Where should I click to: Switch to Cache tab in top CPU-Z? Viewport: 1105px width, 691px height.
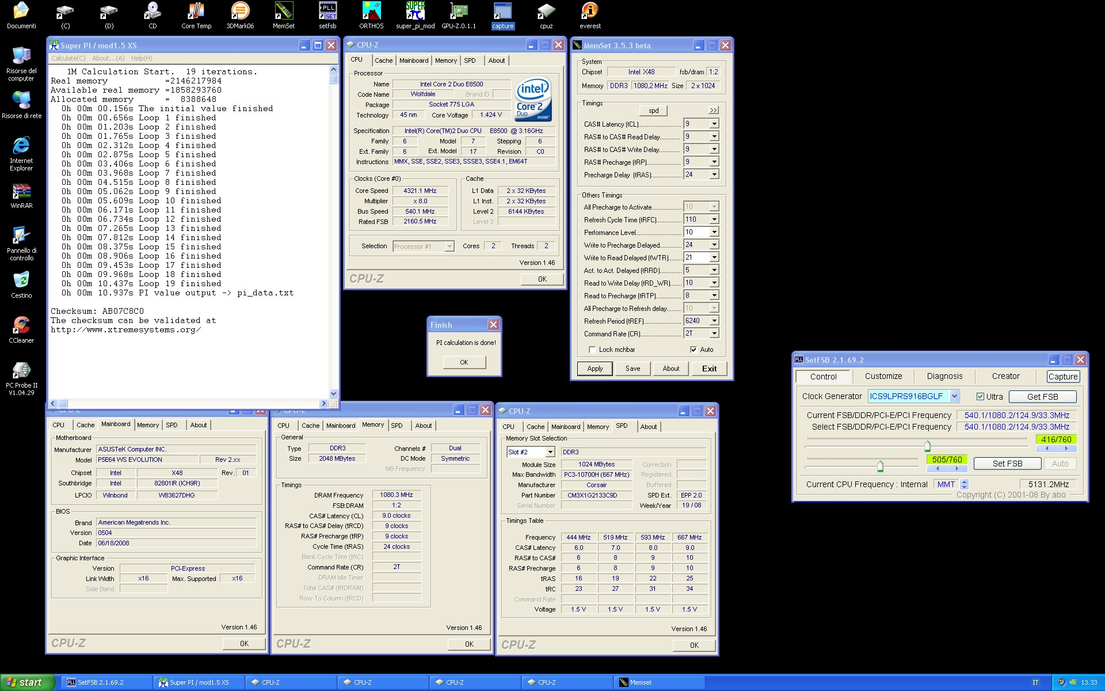click(383, 60)
